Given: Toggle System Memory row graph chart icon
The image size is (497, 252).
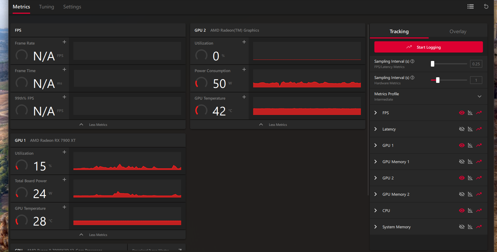Looking at the screenshot, I should [x=470, y=227].
